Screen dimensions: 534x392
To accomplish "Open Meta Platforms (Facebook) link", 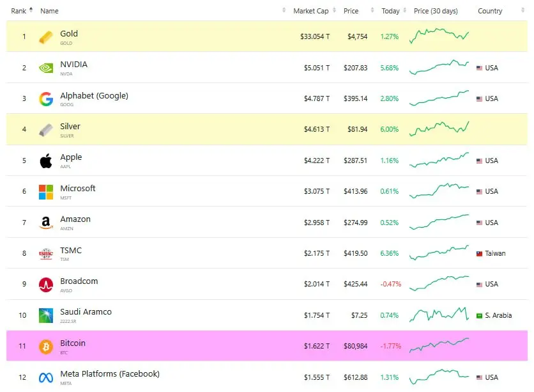I will point(110,374).
